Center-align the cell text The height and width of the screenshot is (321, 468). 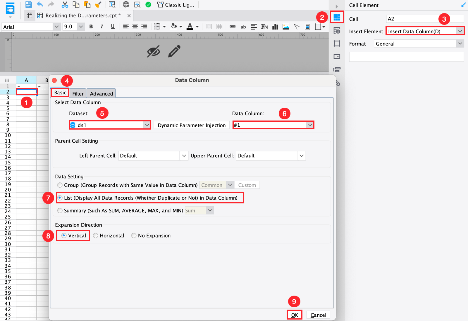click(135, 27)
